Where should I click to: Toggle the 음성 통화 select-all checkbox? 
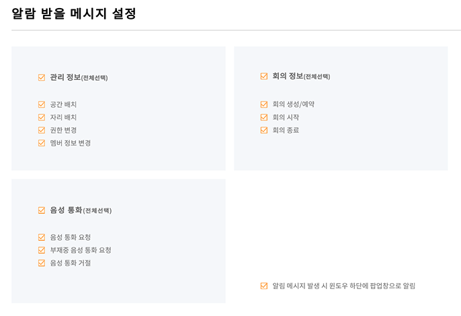pyautogui.click(x=42, y=210)
